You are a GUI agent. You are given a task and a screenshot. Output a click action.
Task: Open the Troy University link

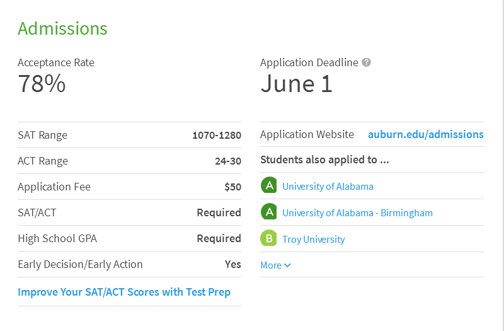click(313, 240)
